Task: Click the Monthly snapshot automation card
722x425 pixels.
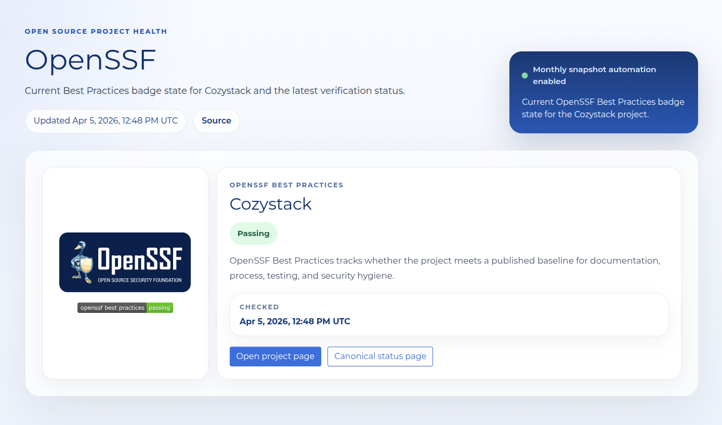Action: coord(603,92)
